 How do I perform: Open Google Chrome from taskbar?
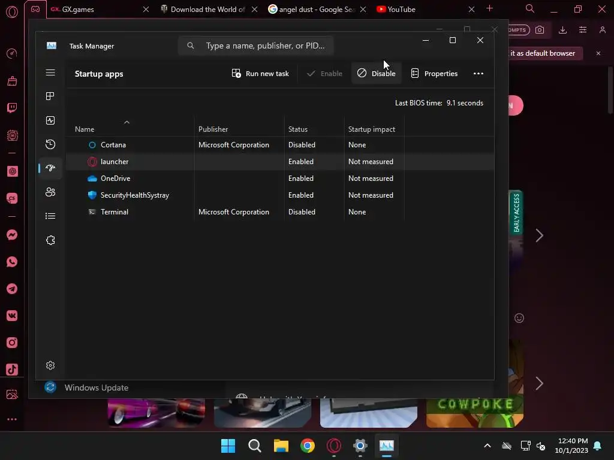308,446
